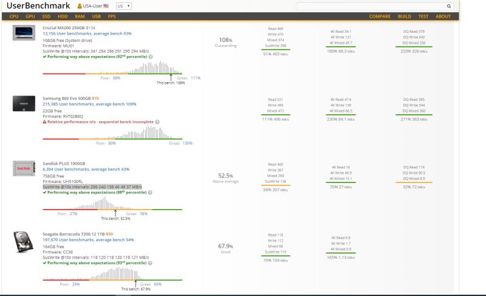Open the Sandisk PLUS 1000GB link
Image resolution: width=486 pixels, height=296 pixels.
(64, 163)
